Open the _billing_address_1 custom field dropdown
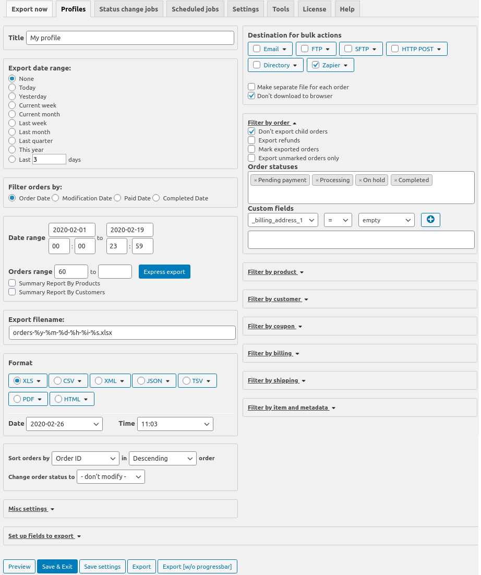 [x=283, y=220]
